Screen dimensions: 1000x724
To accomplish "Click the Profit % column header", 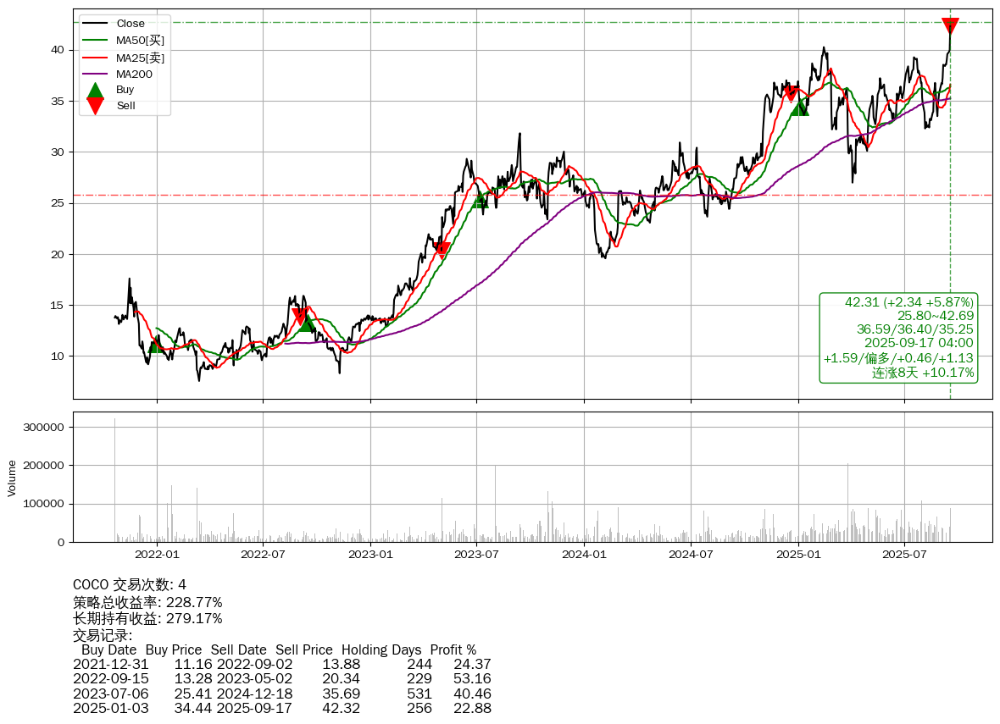I will 453,650.
